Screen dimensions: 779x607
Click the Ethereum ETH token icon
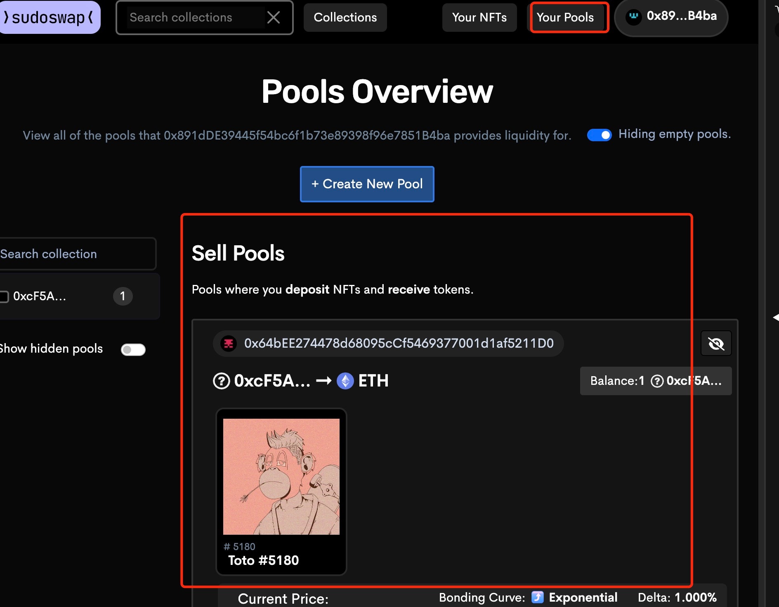[345, 381]
